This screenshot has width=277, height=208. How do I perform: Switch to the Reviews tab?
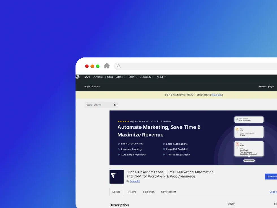tap(131, 192)
